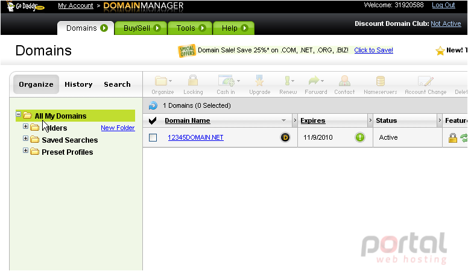
Task: Collapse the All My Domains tree node
Action: pyautogui.click(x=19, y=114)
